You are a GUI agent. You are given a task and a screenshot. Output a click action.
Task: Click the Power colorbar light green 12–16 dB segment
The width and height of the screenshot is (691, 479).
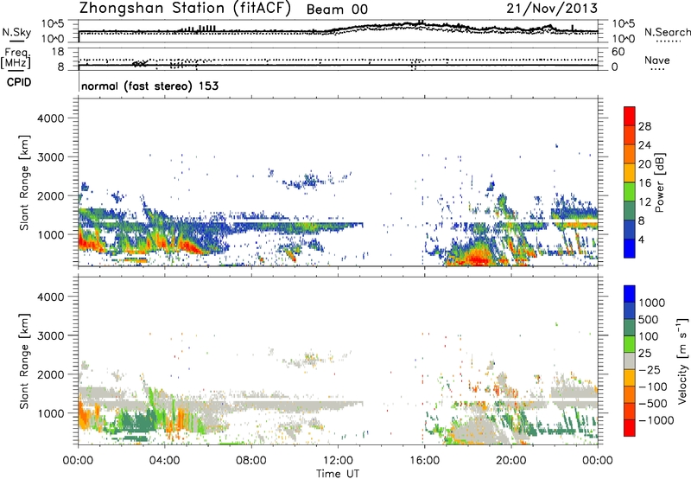630,192
